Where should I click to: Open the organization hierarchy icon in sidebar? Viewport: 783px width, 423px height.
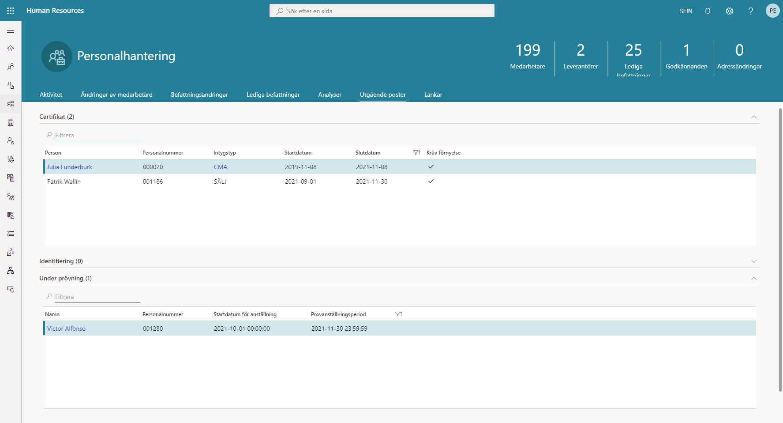click(x=11, y=271)
